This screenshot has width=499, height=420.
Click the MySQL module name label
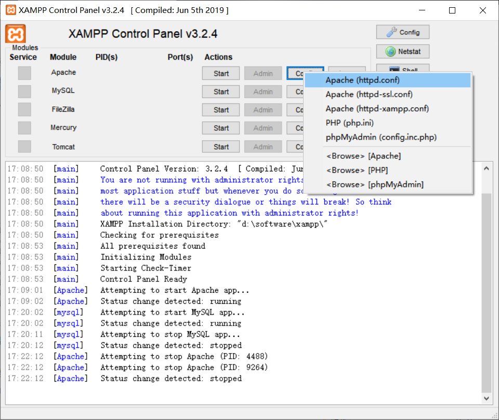coord(63,91)
